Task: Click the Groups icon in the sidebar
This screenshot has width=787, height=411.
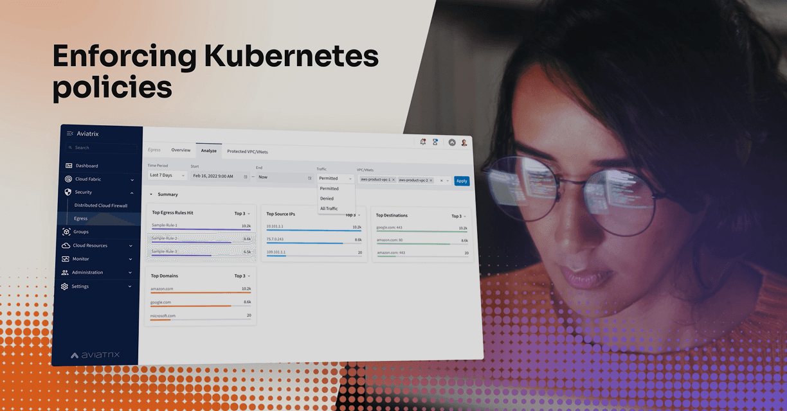Action: (x=66, y=231)
